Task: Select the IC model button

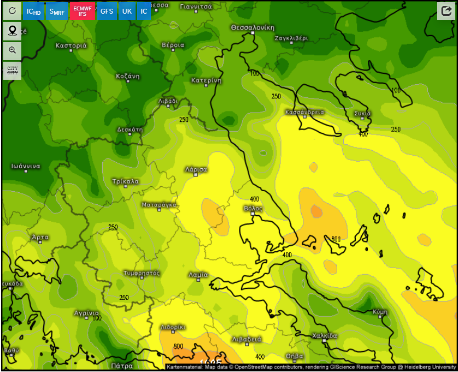Action: (x=144, y=11)
